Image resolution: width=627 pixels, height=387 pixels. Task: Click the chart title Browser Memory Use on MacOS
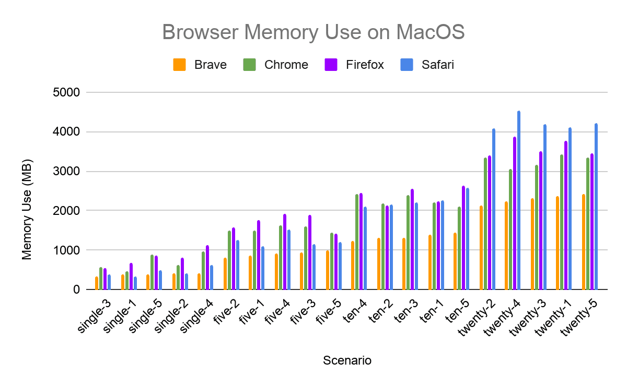point(313,32)
